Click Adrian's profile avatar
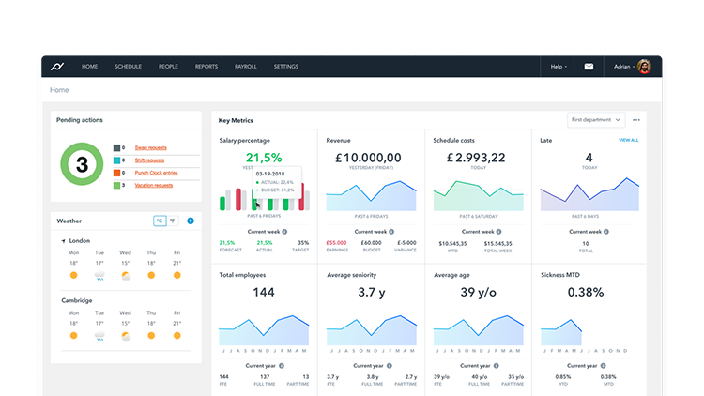 pos(644,67)
